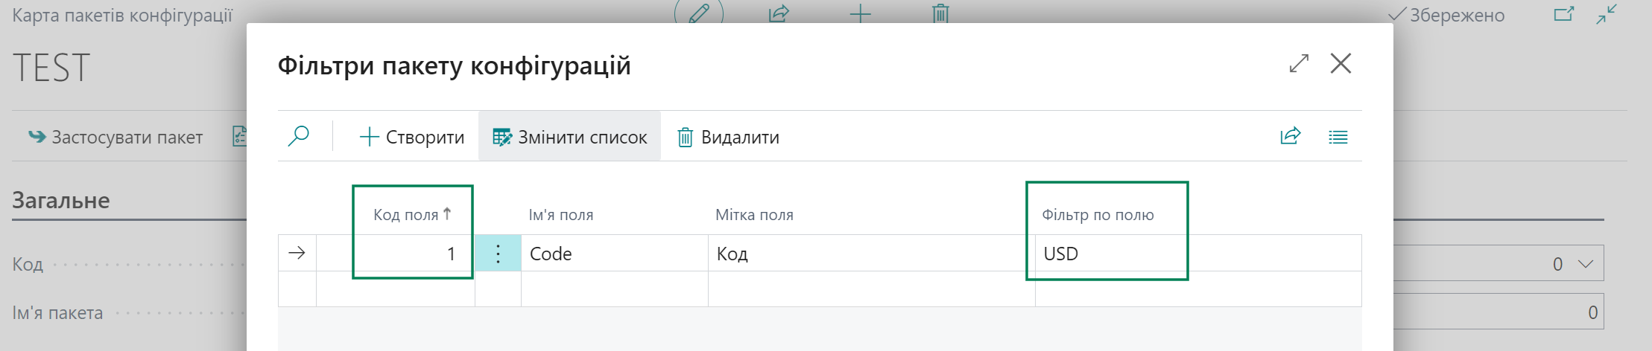Click Застосувати пакет on background page

tap(115, 138)
